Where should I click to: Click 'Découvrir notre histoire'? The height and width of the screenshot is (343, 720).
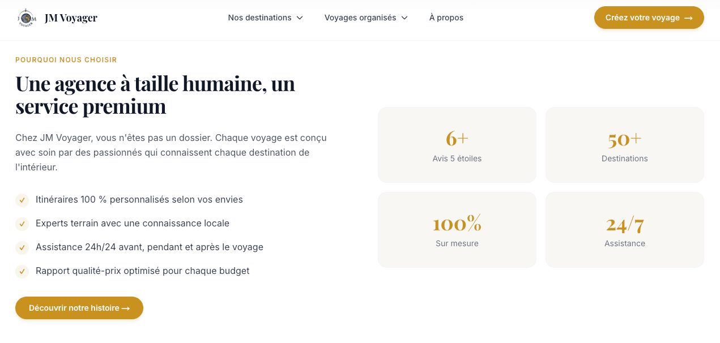coord(79,308)
